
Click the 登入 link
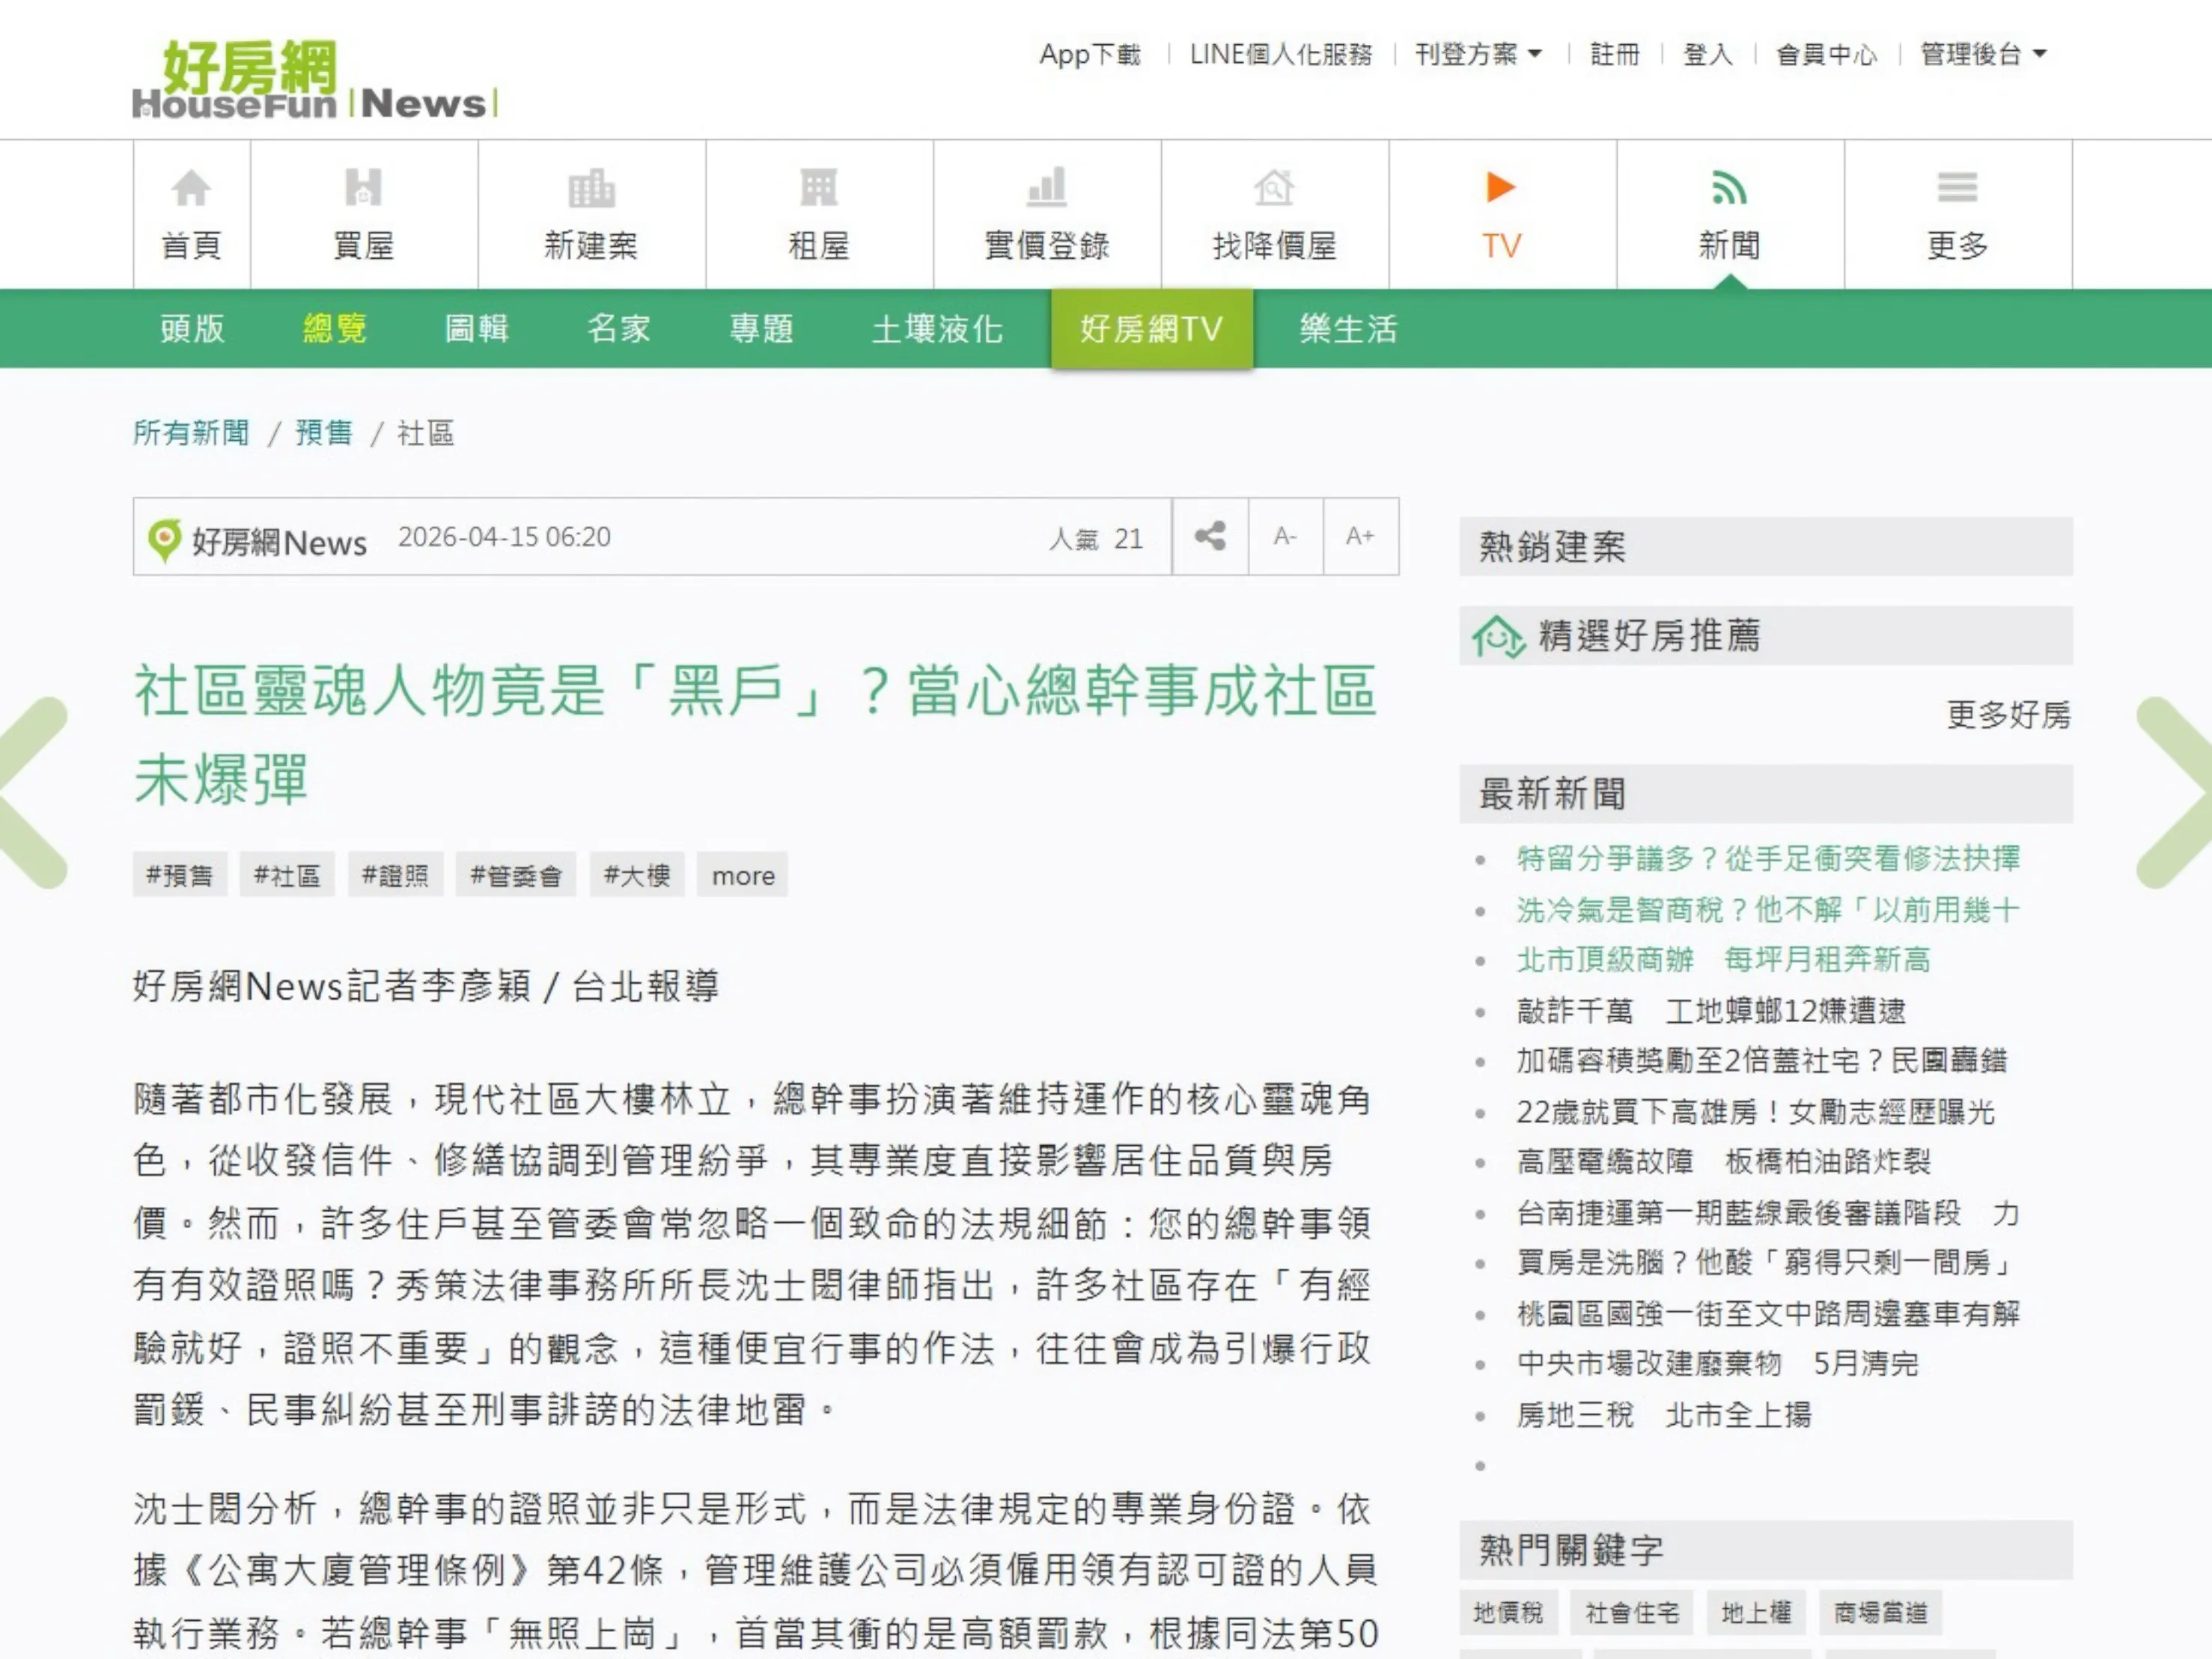(1707, 55)
